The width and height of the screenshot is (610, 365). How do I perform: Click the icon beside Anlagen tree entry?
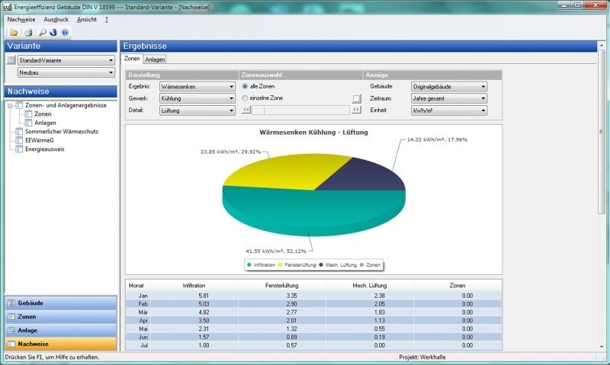tap(28, 123)
